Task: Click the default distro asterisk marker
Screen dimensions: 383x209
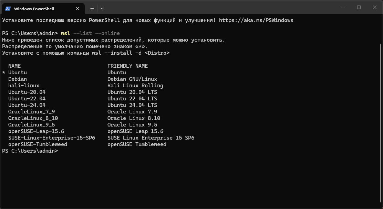Action: [4, 73]
